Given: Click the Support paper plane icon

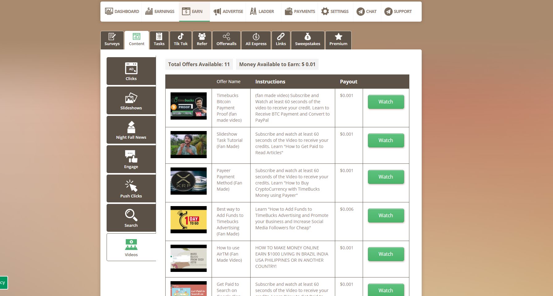Looking at the screenshot, I should (x=388, y=11).
